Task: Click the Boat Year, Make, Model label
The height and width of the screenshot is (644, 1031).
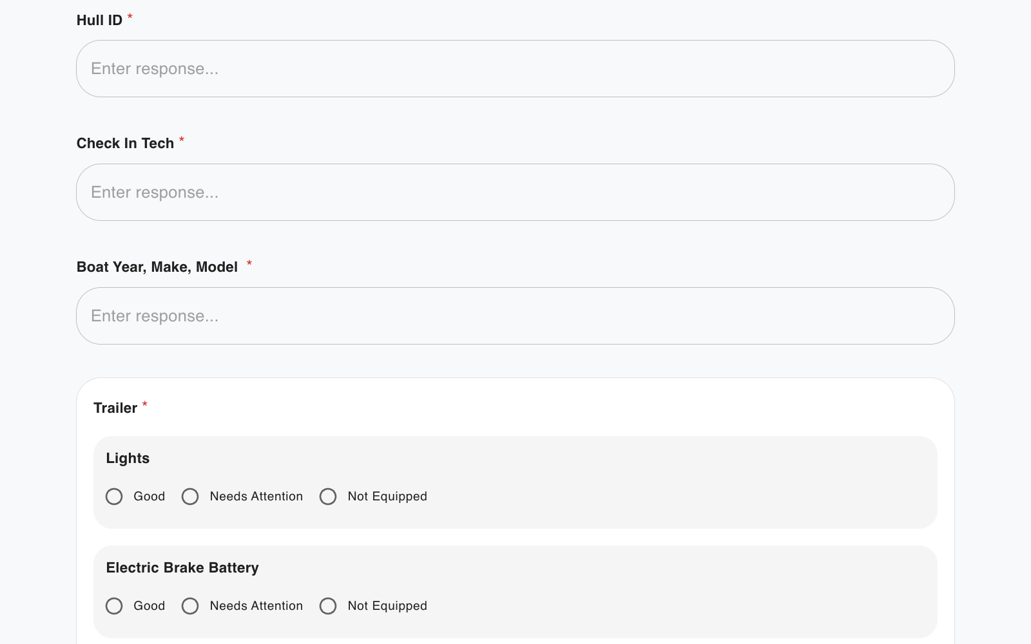Action: 157,267
